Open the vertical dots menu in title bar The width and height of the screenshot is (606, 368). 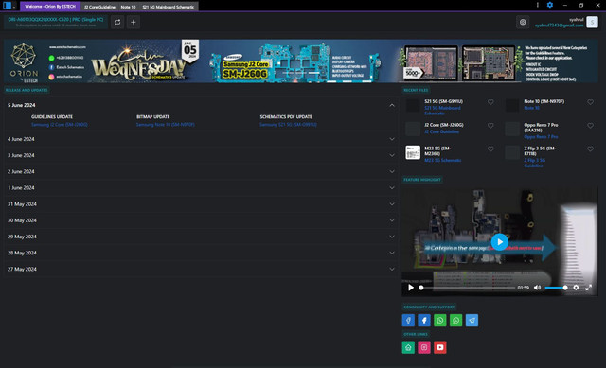pyautogui.click(x=537, y=5)
